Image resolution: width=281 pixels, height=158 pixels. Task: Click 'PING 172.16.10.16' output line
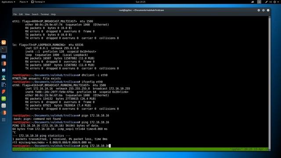tap(56, 126)
